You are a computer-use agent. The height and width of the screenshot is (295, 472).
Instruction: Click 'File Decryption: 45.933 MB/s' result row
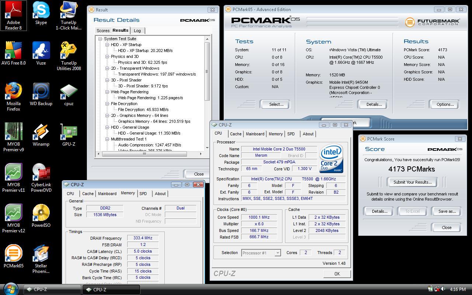coord(143,110)
